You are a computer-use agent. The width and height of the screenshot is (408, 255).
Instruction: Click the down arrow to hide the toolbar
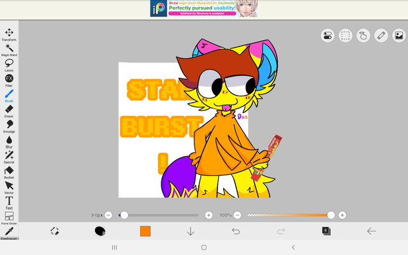[x=191, y=231]
